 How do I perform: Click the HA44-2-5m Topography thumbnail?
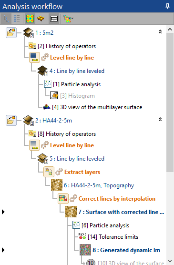(57, 185)
